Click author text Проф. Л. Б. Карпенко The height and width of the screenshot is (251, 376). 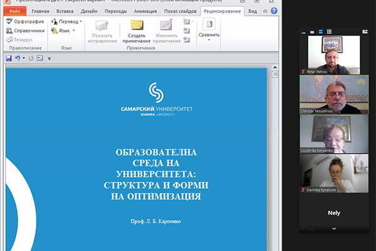click(155, 222)
